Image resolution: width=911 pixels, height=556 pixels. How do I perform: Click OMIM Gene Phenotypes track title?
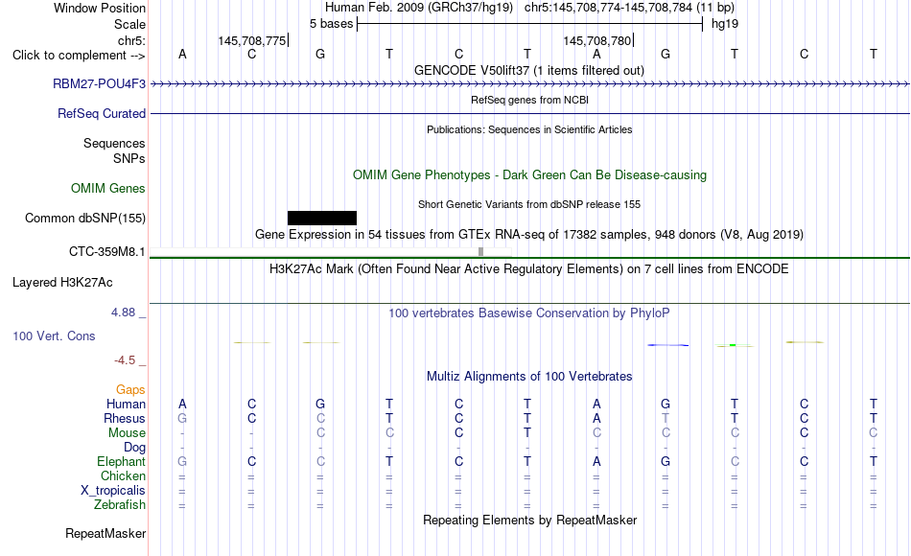coord(529,174)
